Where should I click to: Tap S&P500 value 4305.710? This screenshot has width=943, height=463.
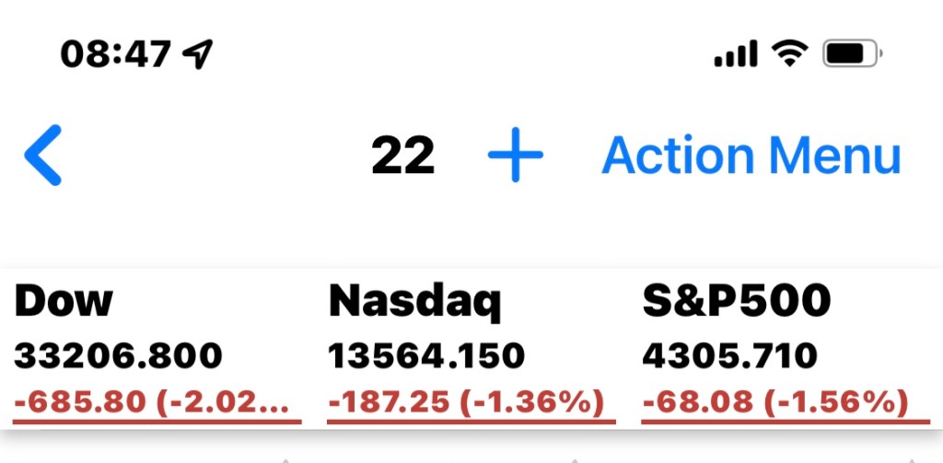click(x=730, y=355)
